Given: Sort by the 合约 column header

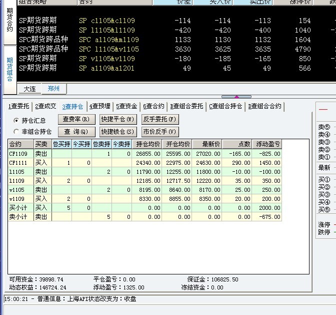Looking at the screenshot, I should tap(21, 144).
